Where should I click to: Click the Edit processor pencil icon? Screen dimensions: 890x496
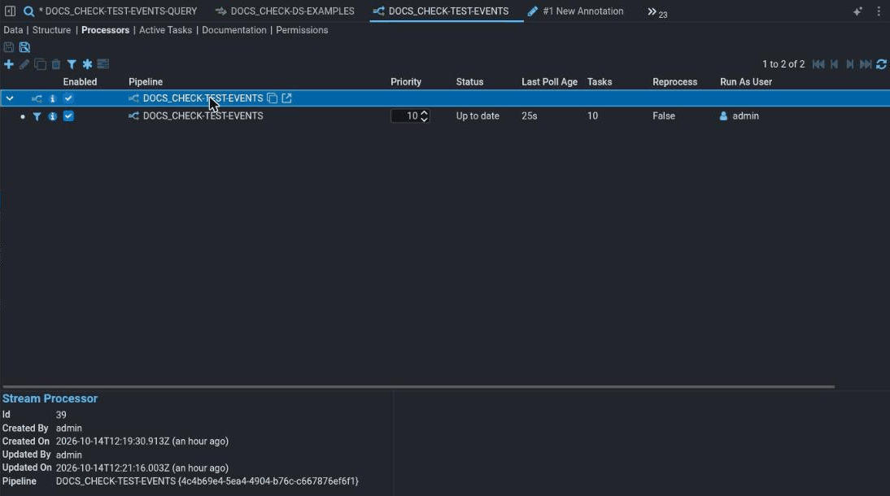click(24, 64)
